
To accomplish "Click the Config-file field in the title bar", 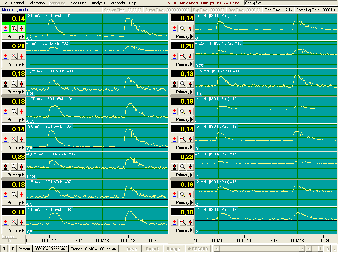I will click(291, 3).
